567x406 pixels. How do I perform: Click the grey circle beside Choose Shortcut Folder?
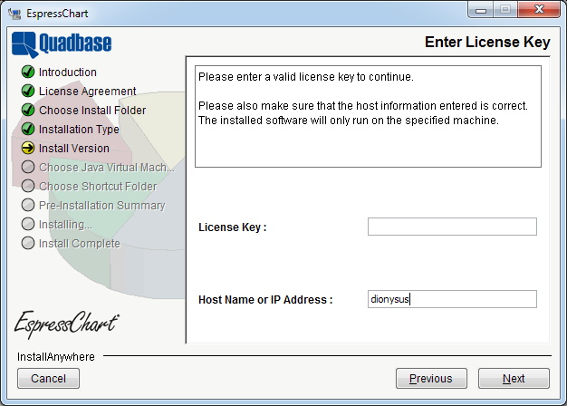pyautogui.click(x=28, y=186)
